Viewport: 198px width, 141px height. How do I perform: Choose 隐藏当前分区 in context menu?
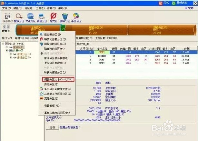[x=57, y=49]
